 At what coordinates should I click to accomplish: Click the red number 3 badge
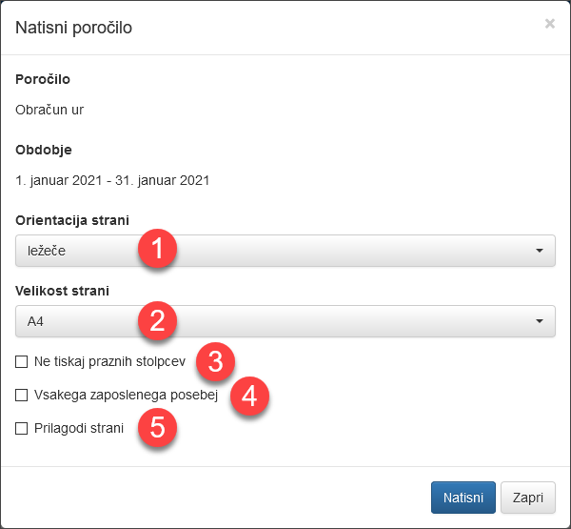click(x=216, y=362)
